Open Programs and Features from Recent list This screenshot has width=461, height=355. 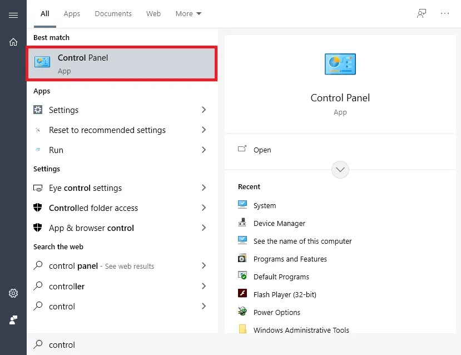click(x=290, y=259)
